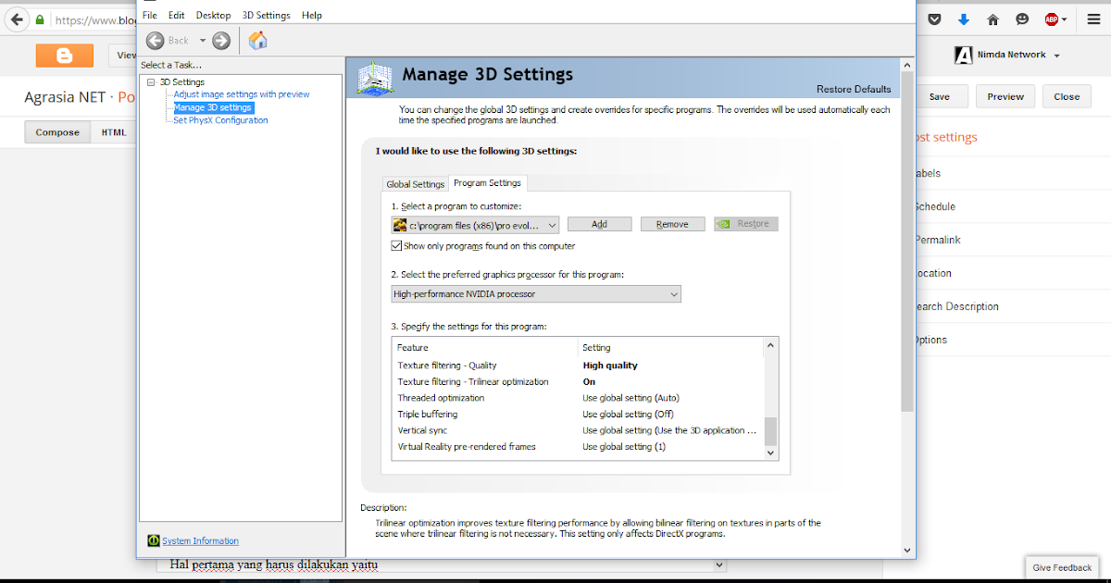Click the orange Blogger logo button

point(65,55)
